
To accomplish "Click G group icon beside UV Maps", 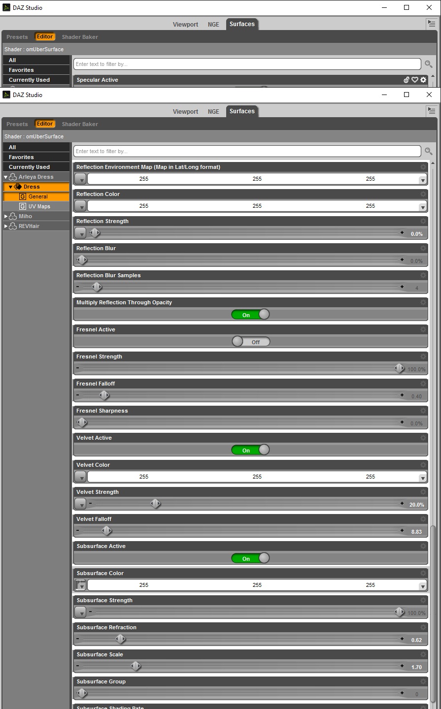I will click(x=23, y=206).
